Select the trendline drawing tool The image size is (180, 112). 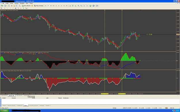click(13, 8)
